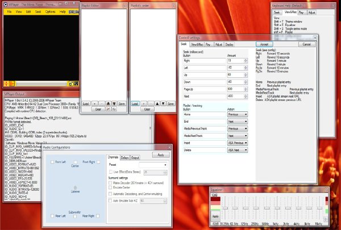Switch to Delays tab in Audio Configurations
This screenshot has height=230, width=341.
124,158
